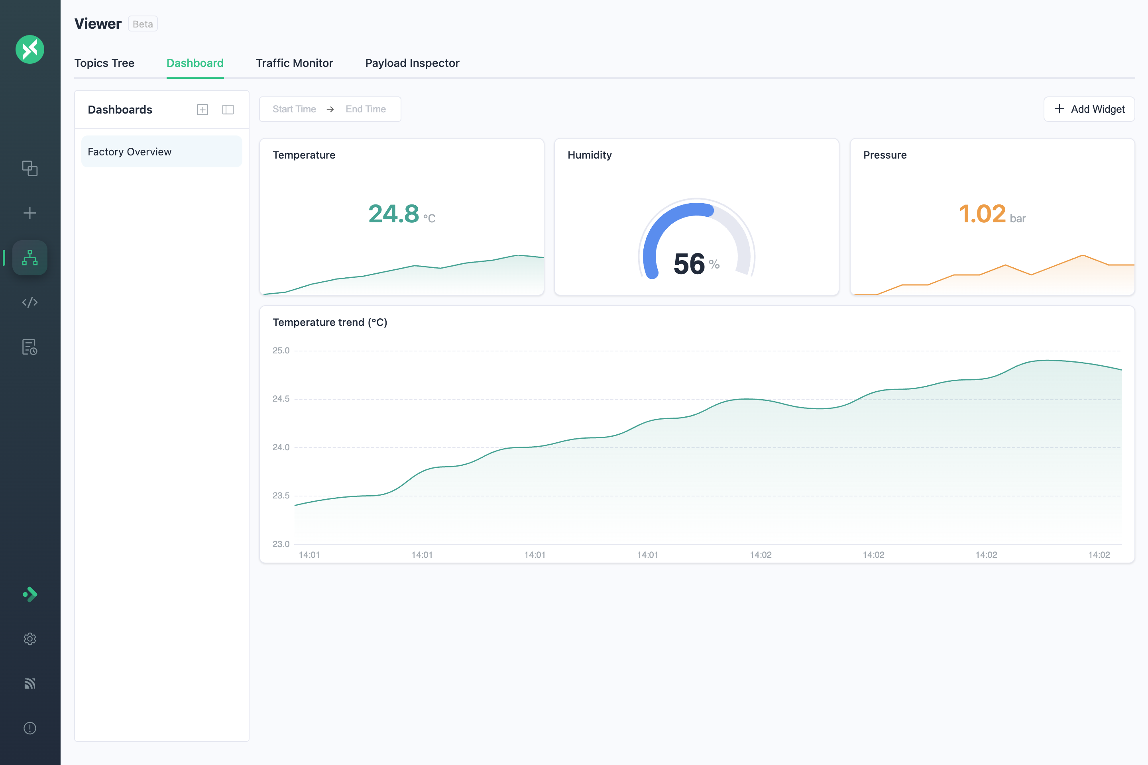
Task: Open the Script code icon
Action: tap(30, 302)
